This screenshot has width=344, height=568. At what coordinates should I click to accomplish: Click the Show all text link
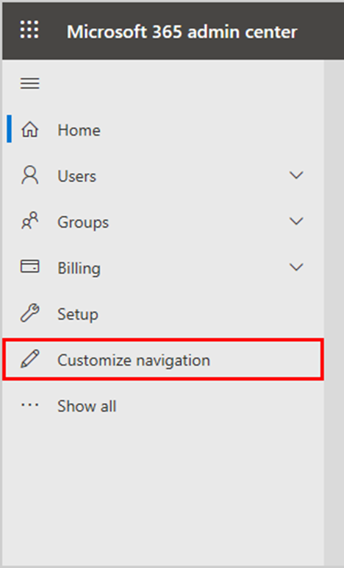click(x=87, y=406)
